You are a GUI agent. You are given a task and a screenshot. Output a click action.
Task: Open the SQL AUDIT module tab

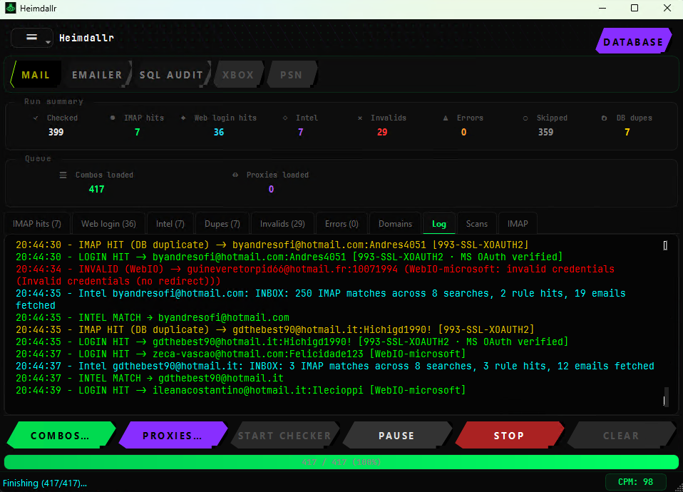(171, 75)
